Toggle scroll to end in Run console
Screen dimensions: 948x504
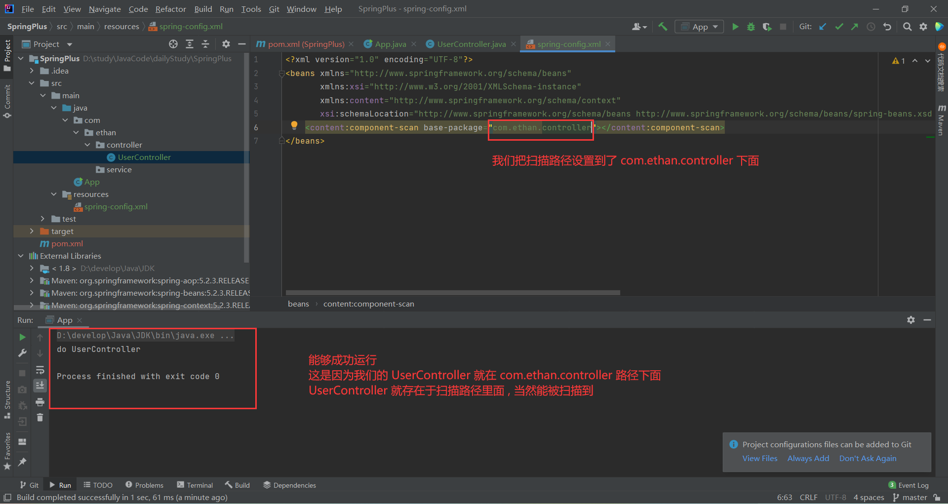pos(40,385)
